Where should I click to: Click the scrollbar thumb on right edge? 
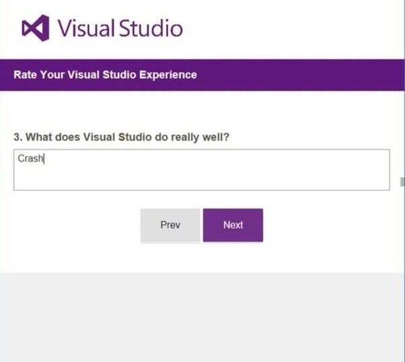pyautogui.click(x=402, y=182)
